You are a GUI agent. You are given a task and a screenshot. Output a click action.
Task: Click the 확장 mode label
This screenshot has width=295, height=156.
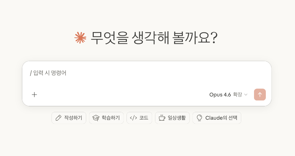pyautogui.click(x=237, y=95)
